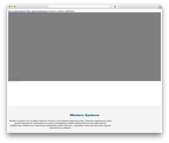169x143 pixels.
Task: Click the reload icon in address bar
Action: pos(110,6)
